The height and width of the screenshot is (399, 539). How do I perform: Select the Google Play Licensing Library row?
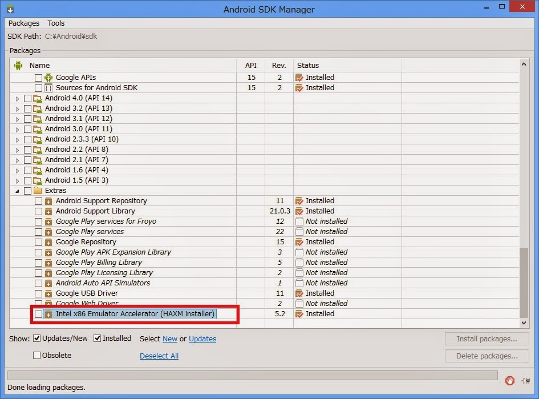[264, 273]
